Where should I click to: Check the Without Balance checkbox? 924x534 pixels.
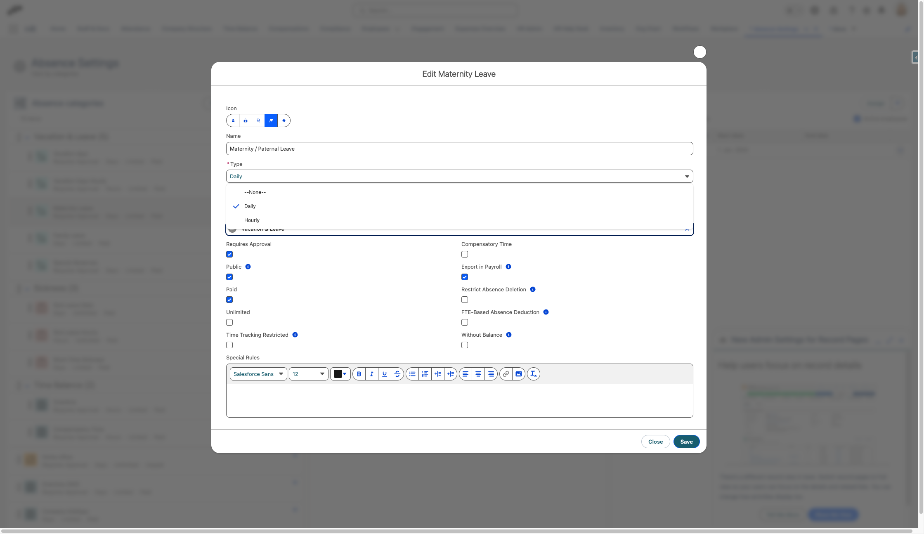tap(465, 345)
